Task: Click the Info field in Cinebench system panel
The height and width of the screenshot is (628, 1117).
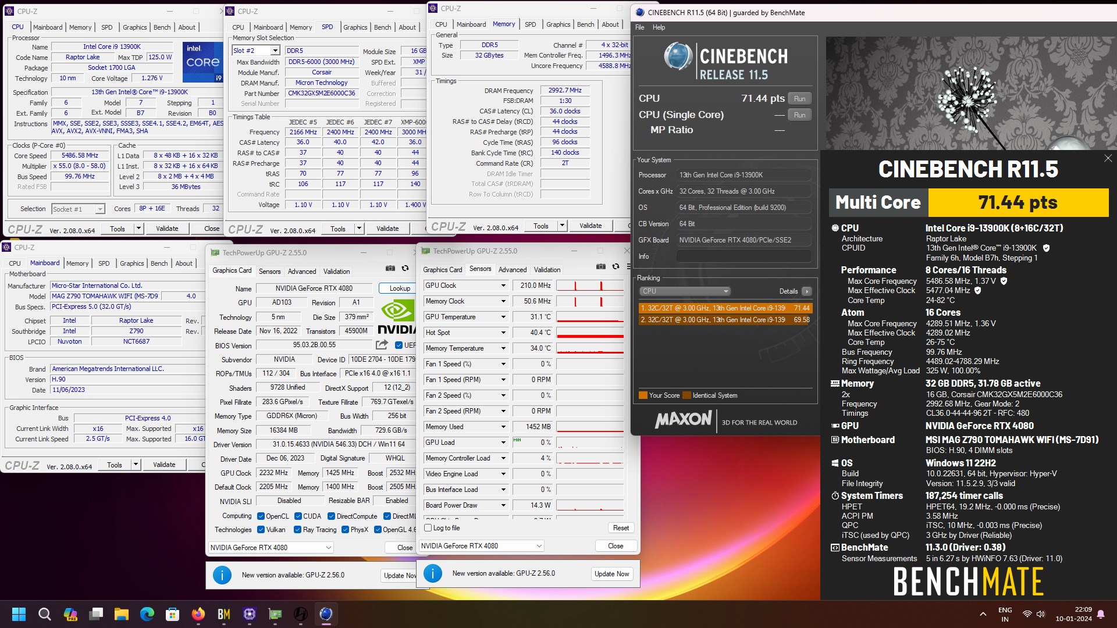Action: tap(744, 256)
